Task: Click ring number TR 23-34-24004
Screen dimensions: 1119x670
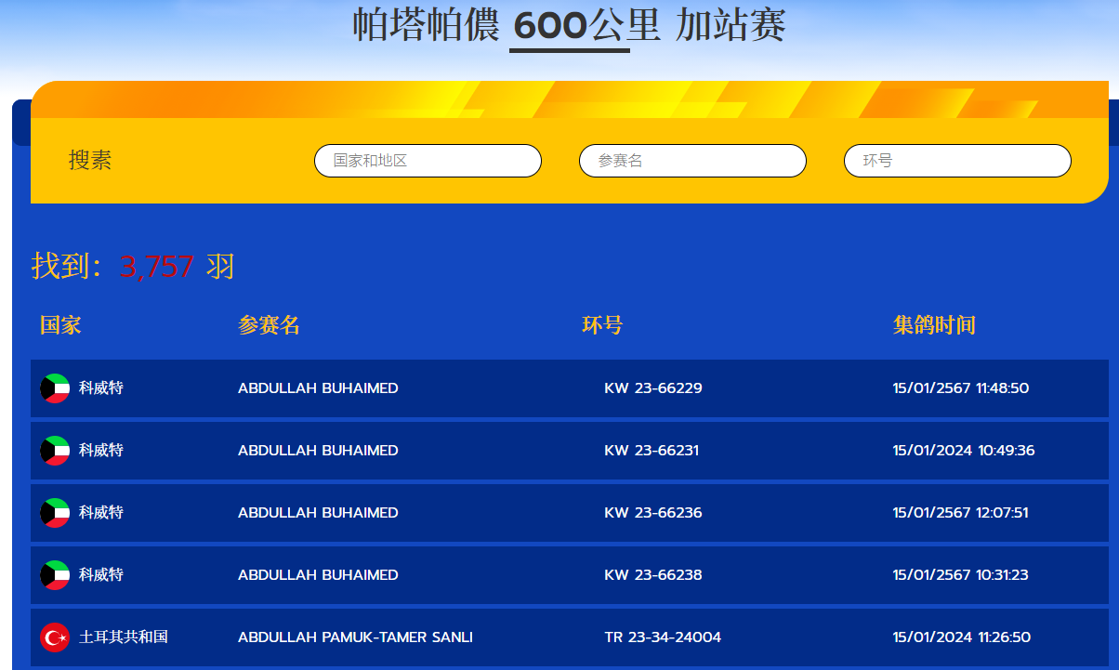Action: click(x=662, y=637)
